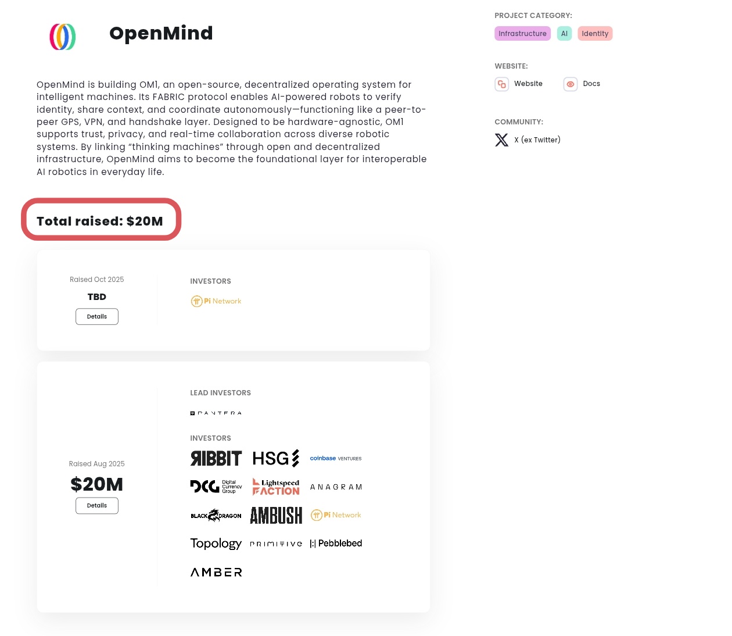Select the Infrastructure category tag
This screenshot has width=732, height=636.
(522, 34)
